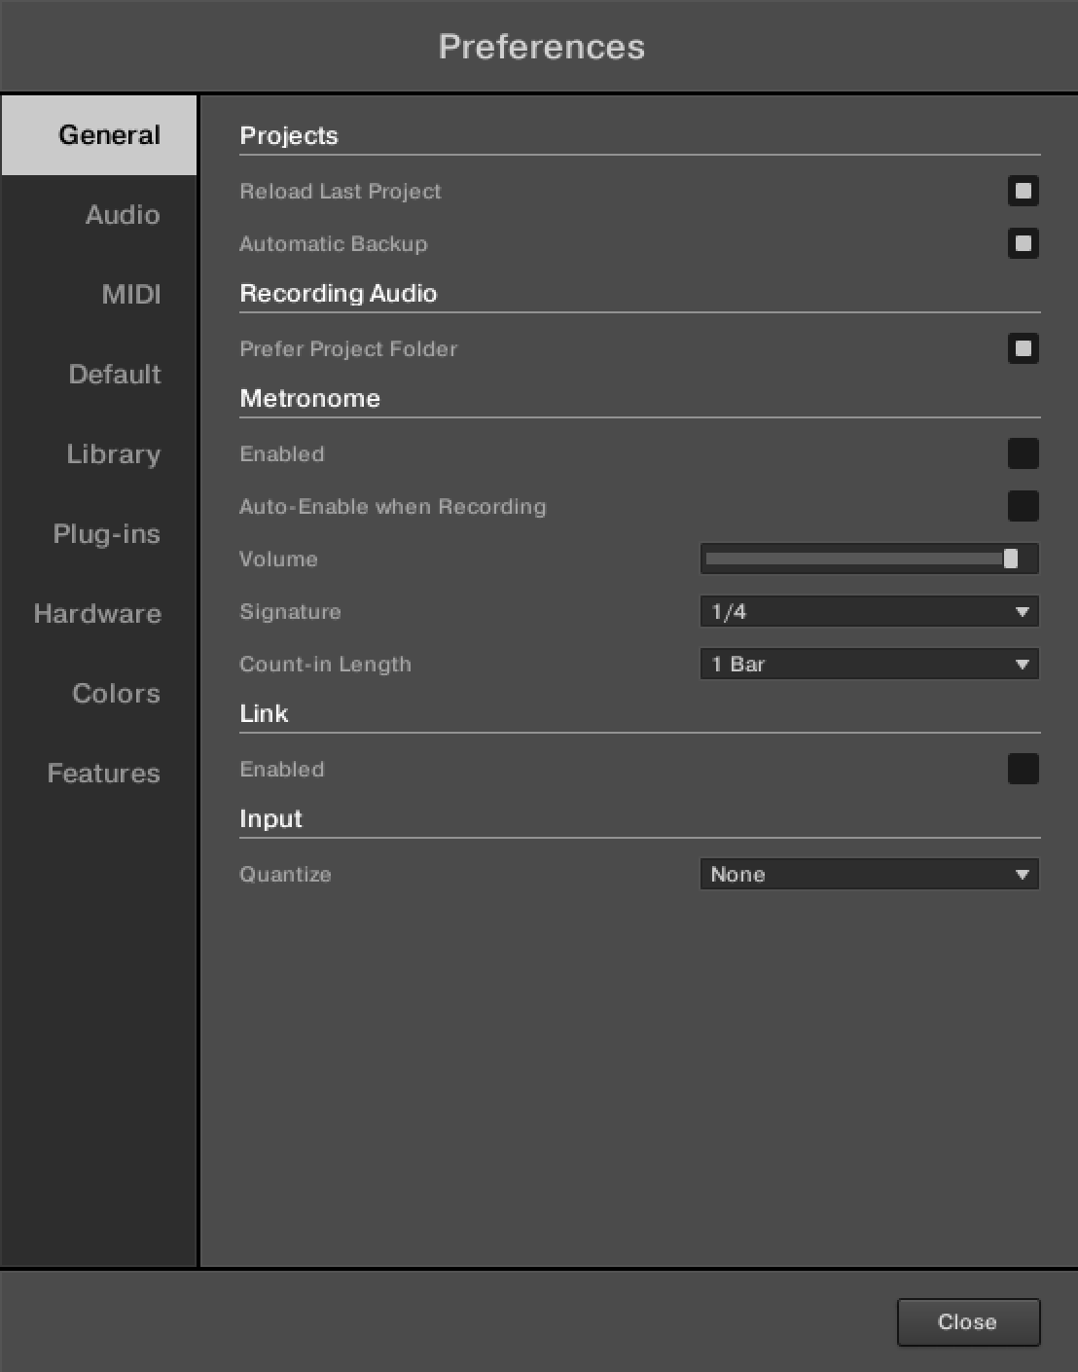Viewport: 1078px width, 1372px height.
Task: Switch to the Colors tab
Action: pos(116,694)
